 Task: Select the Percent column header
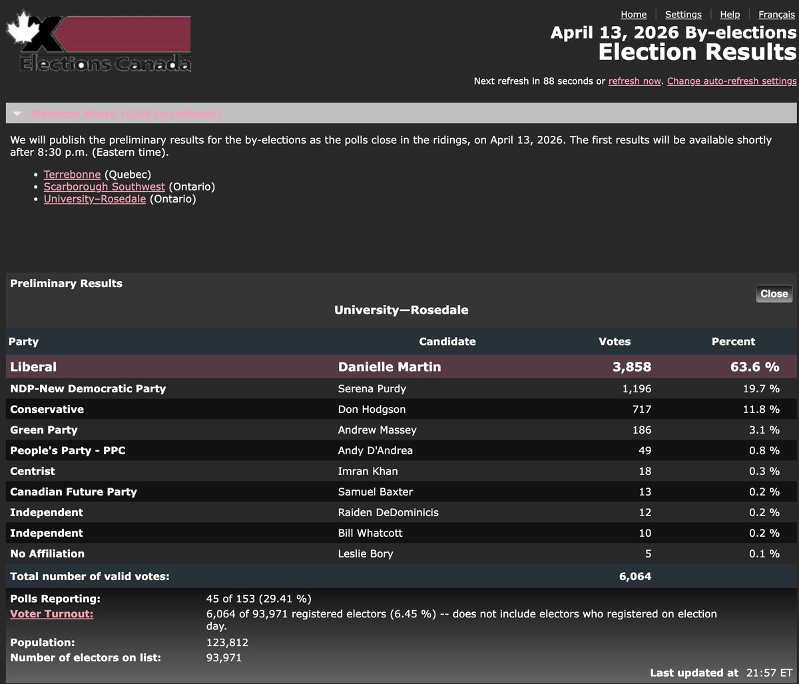tap(734, 342)
